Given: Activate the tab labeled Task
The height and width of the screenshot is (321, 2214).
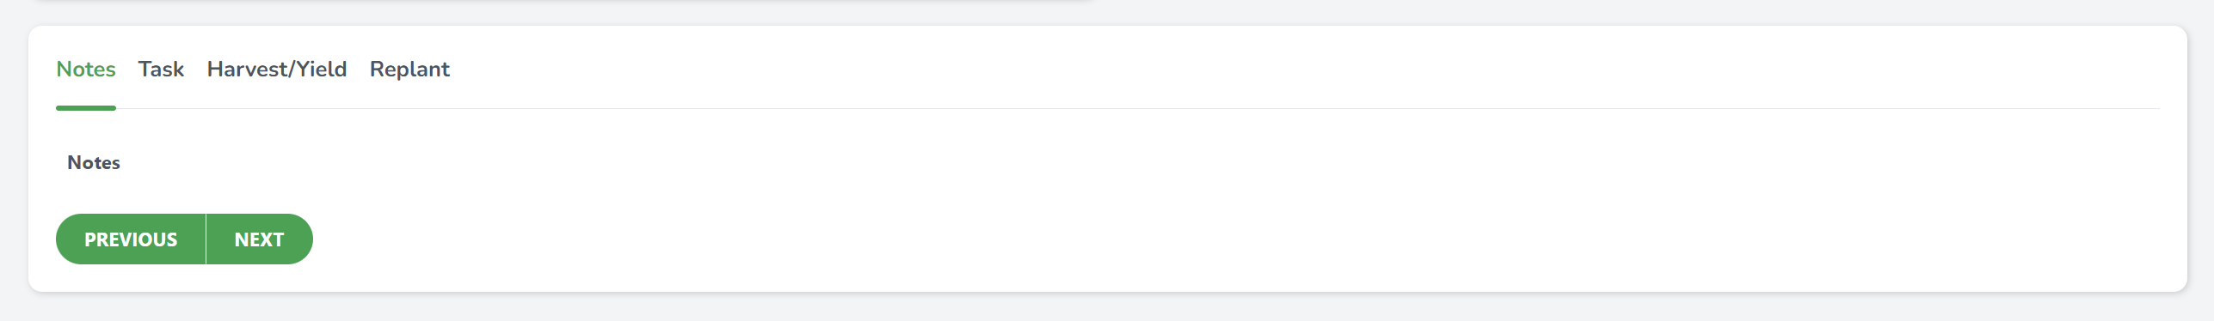Looking at the screenshot, I should (161, 69).
